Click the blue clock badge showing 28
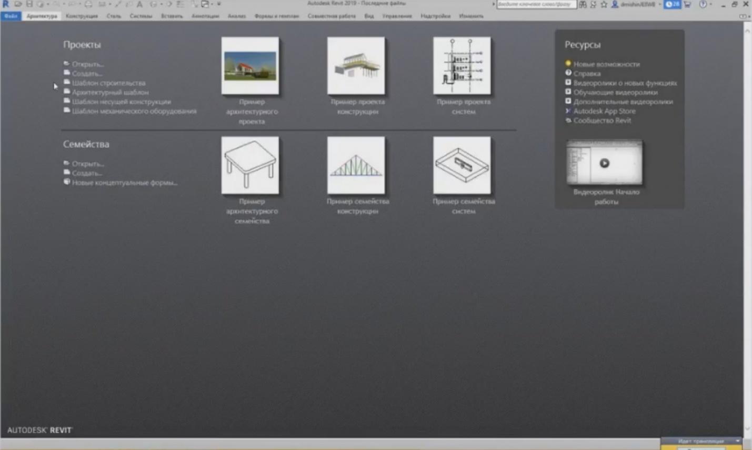Screen dimensions: 752x450 coord(672,4)
